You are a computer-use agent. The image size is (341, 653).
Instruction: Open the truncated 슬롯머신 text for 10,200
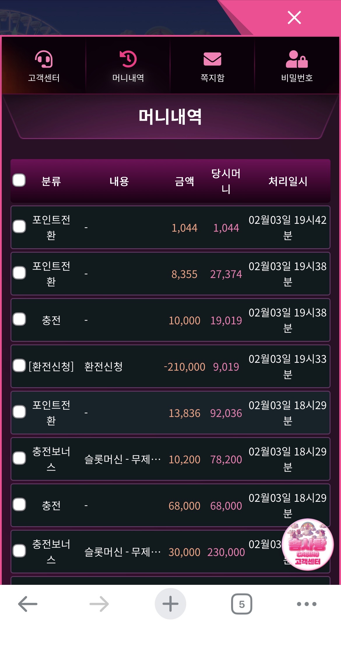tap(122, 460)
